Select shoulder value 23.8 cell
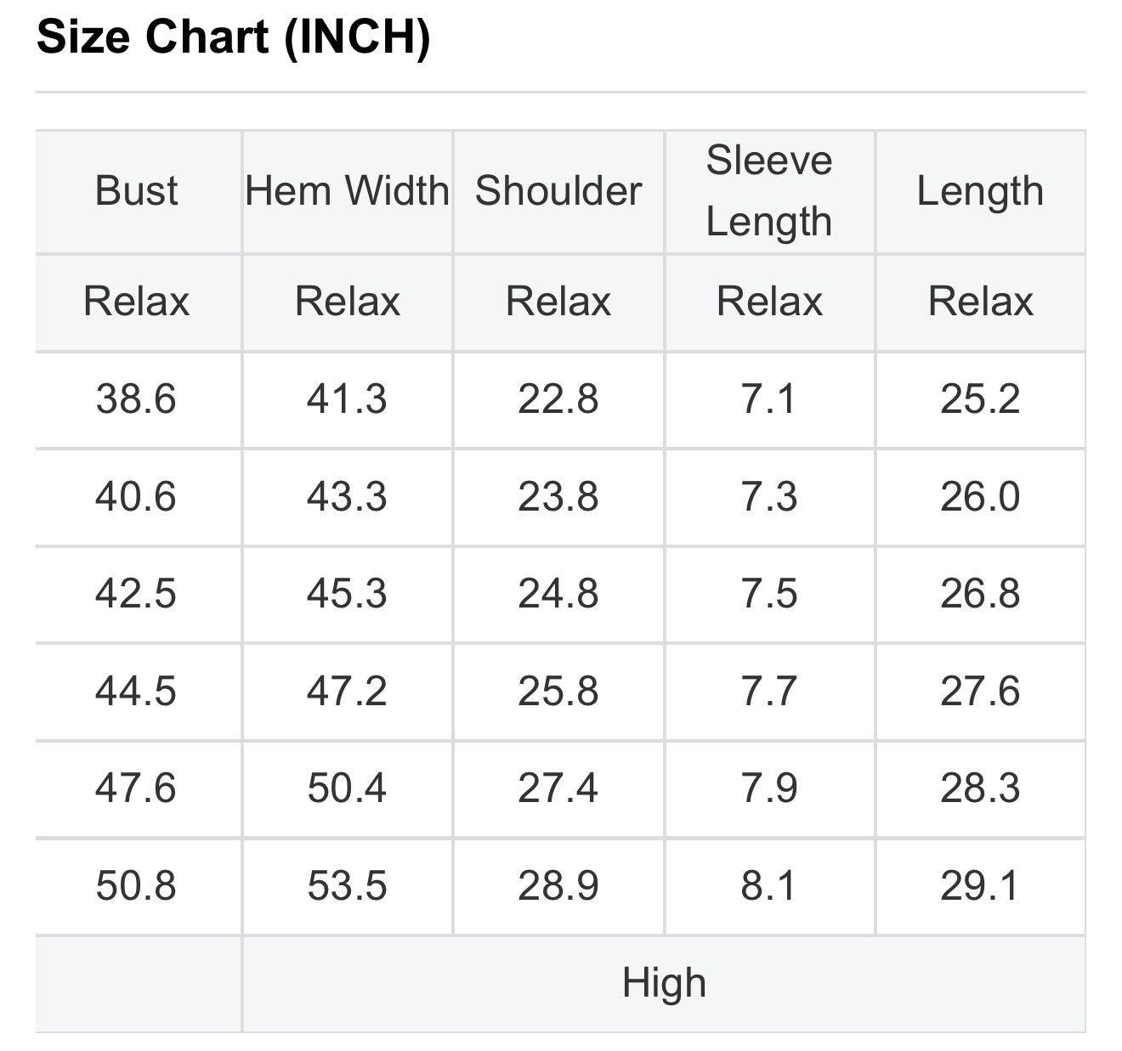 point(558,496)
